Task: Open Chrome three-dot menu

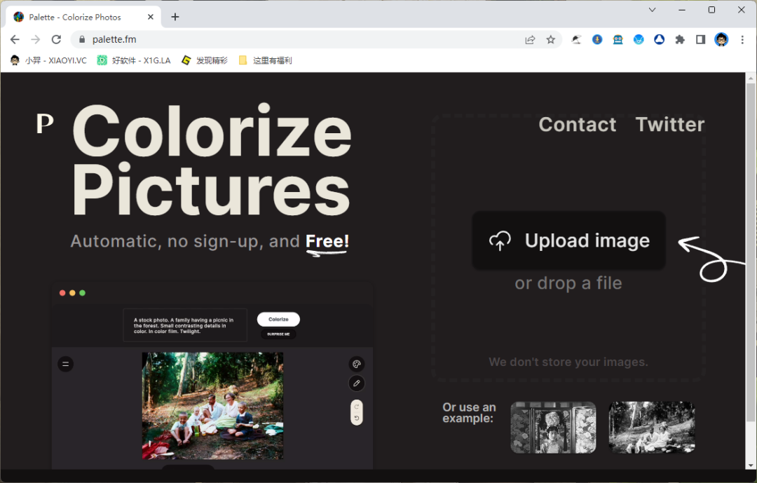Action: tap(742, 39)
